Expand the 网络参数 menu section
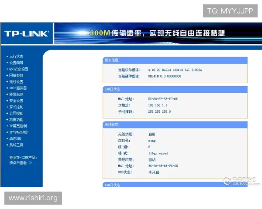Viewport: 262px width, 209px height. click(16, 75)
